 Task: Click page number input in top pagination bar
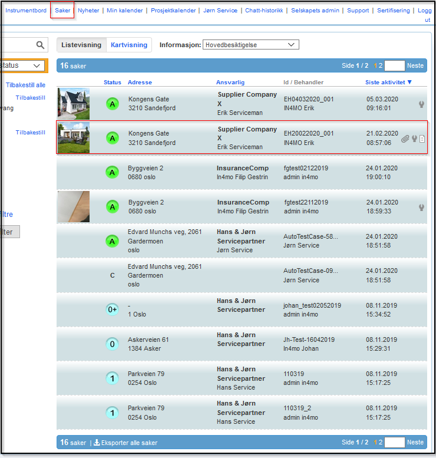pos(394,65)
